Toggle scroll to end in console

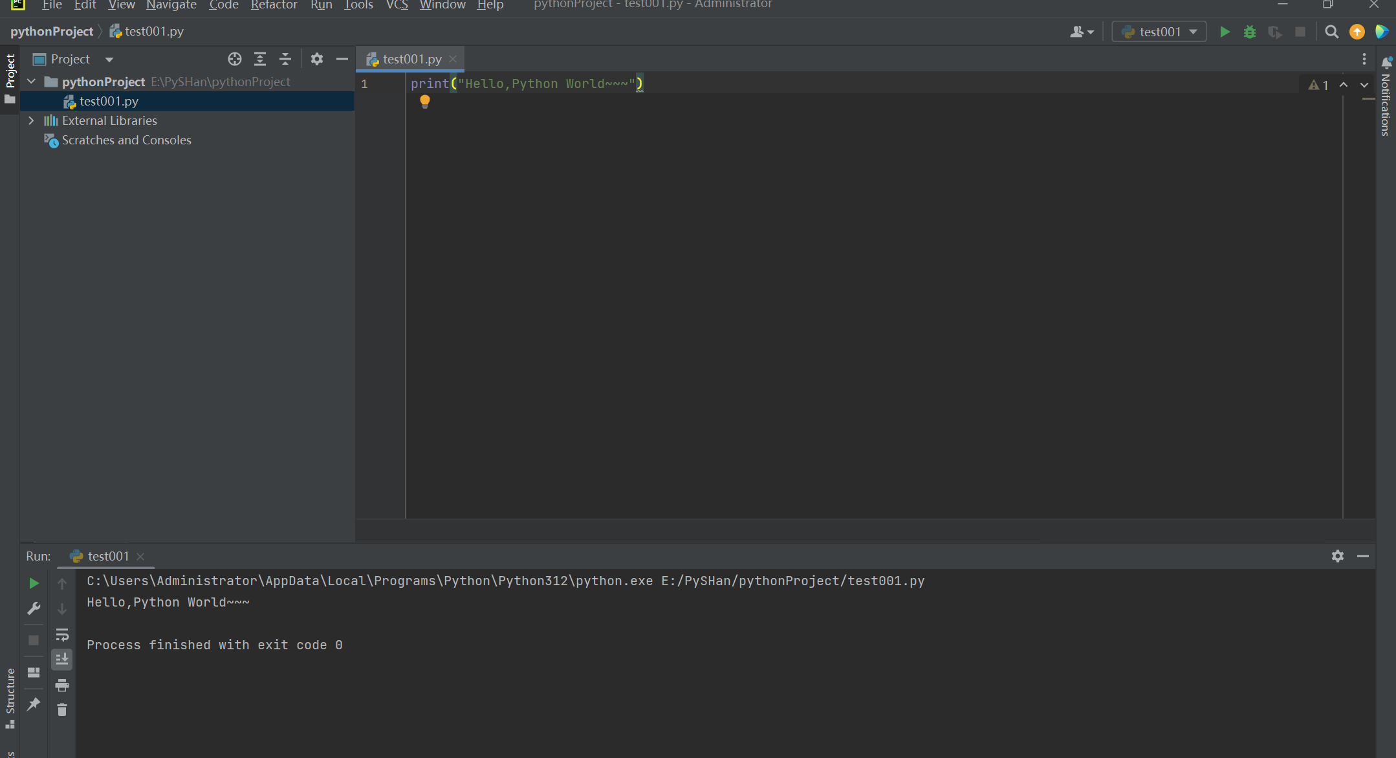pos(61,660)
